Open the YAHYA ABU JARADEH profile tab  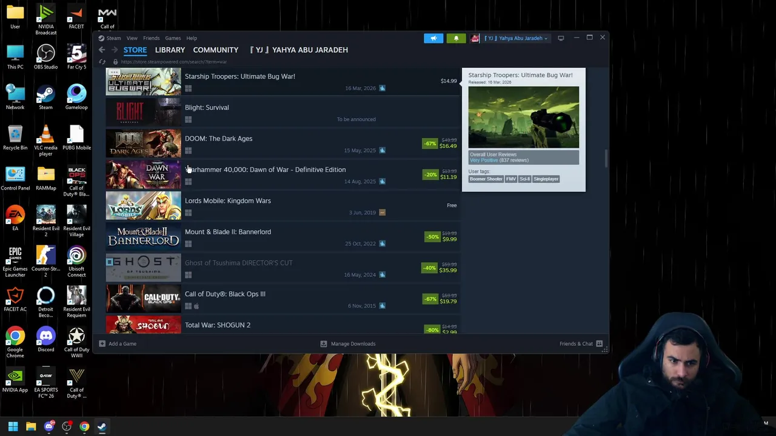[x=299, y=50]
